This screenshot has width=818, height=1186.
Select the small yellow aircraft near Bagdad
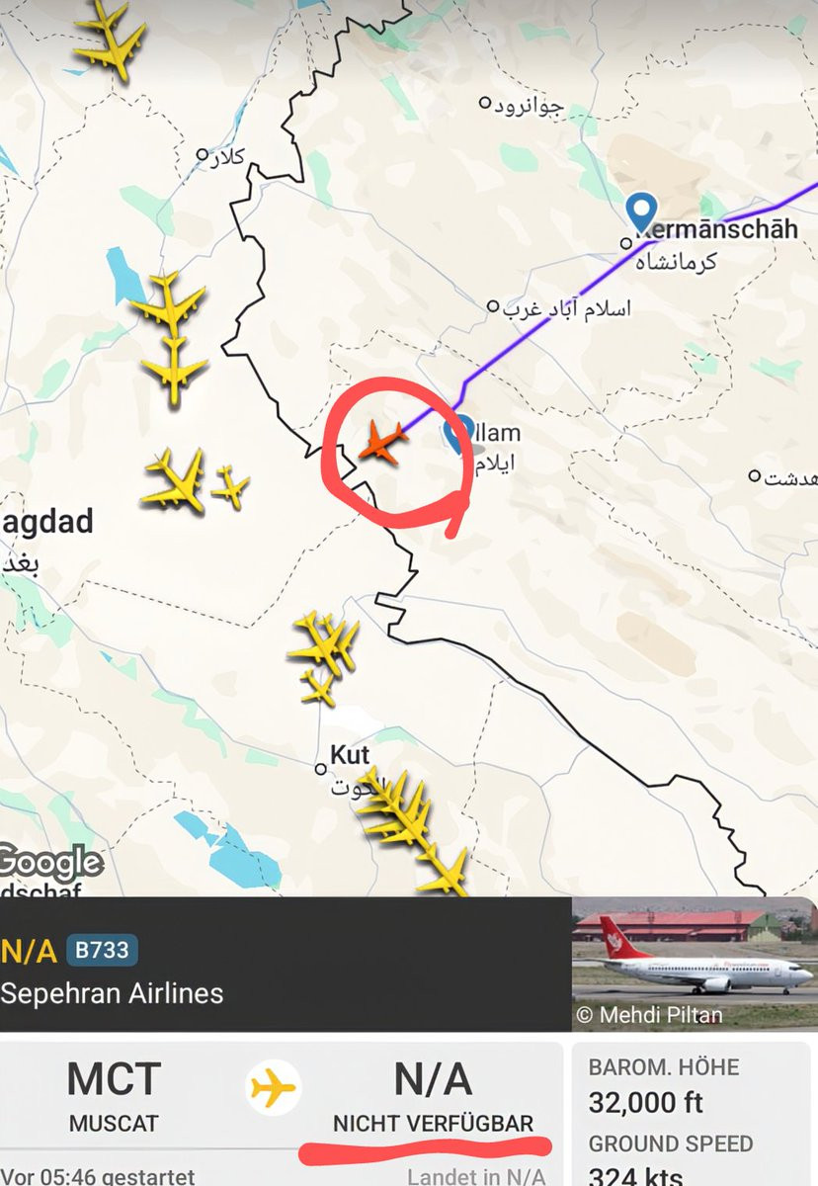pyautogui.click(x=229, y=486)
